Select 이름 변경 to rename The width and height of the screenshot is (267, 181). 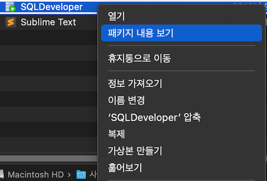coord(181,100)
